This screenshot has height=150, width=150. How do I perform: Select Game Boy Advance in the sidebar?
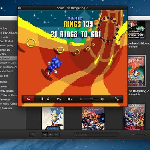[9, 33]
